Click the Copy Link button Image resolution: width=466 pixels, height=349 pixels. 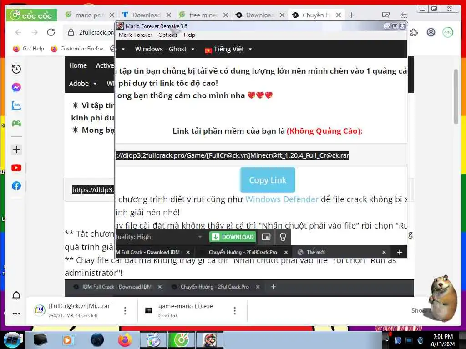click(x=268, y=180)
